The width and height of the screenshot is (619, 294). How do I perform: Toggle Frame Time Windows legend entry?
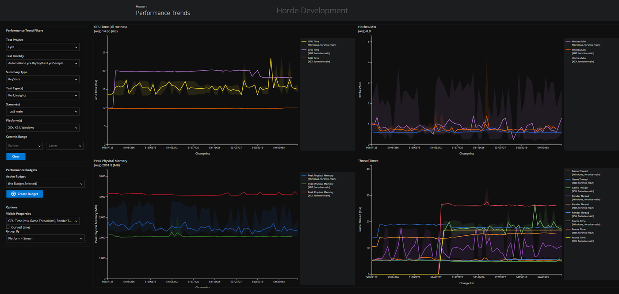click(x=583, y=223)
